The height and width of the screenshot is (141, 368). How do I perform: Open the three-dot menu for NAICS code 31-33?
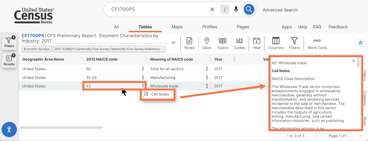pos(143,77)
